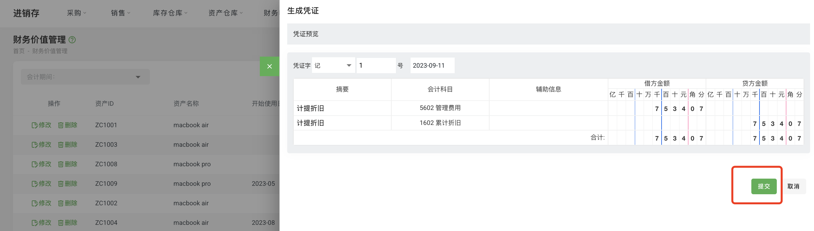Image resolution: width=814 pixels, height=231 pixels.
Task: Open the 采购 menu
Action: tap(76, 13)
